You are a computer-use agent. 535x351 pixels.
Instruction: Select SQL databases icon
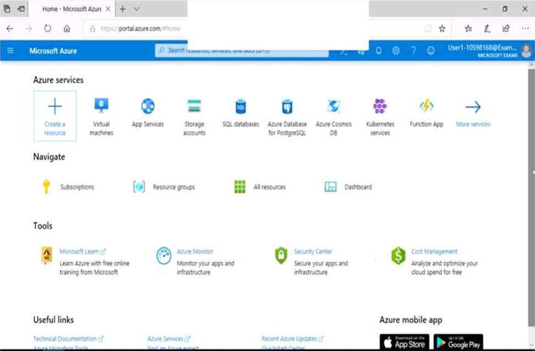[x=241, y=106]
